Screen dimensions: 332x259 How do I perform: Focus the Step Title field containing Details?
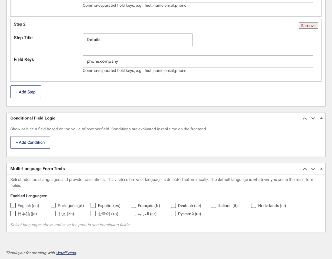click(137, 40)
